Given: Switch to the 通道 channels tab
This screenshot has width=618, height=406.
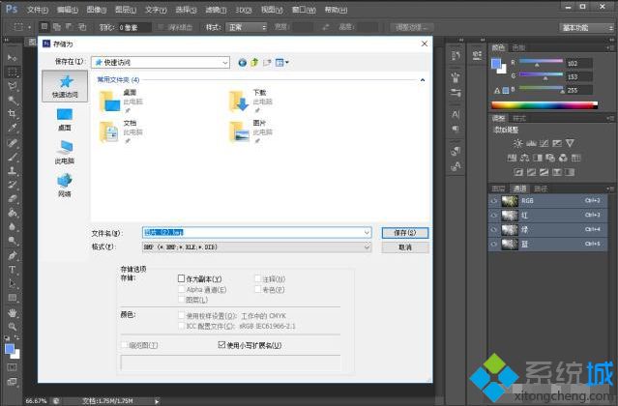Looking at the screenshot, I should [x=519, y=188].
